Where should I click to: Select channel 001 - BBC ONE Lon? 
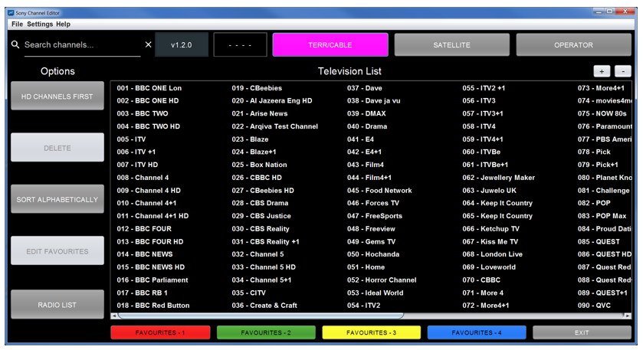149,88
